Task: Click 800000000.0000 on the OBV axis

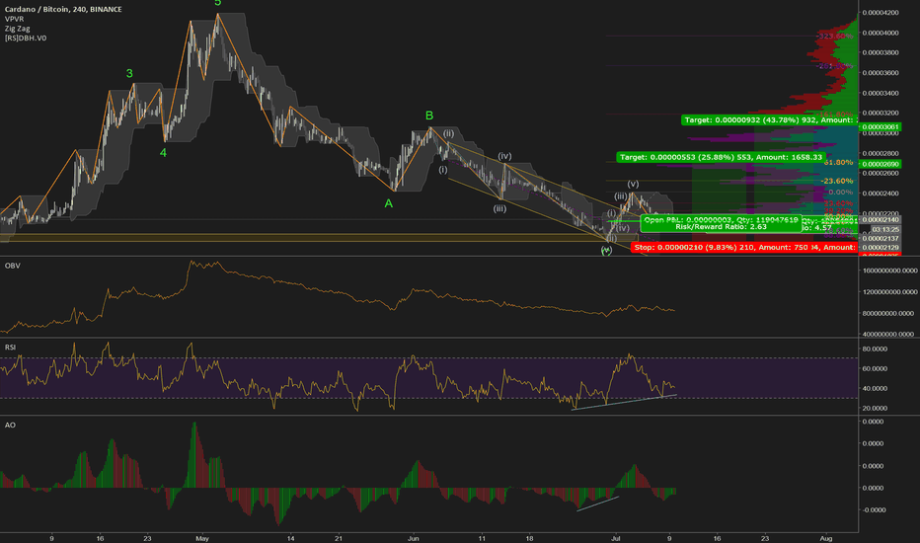Action: pos(889,314)
